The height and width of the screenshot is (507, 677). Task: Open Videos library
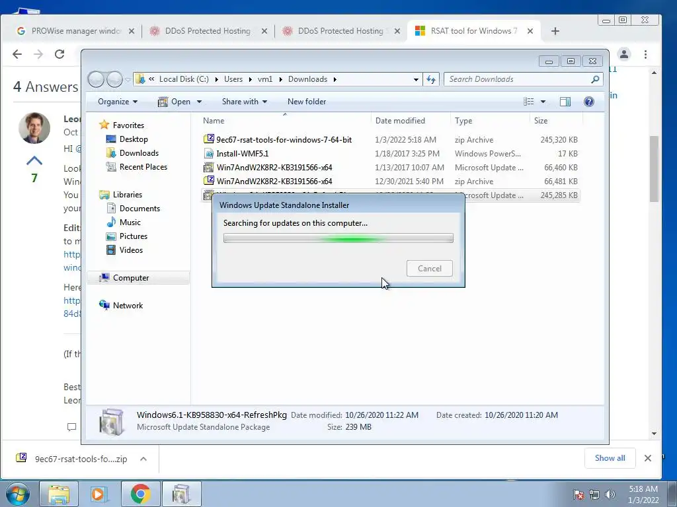[131, 250]
